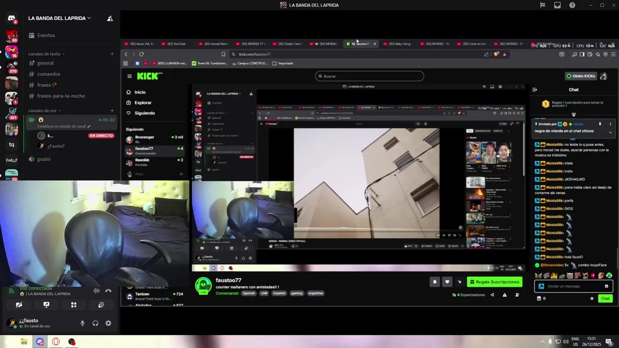Toggle notifications bell for faustoo77
The image size is (619, 348).
pos(435,282)
